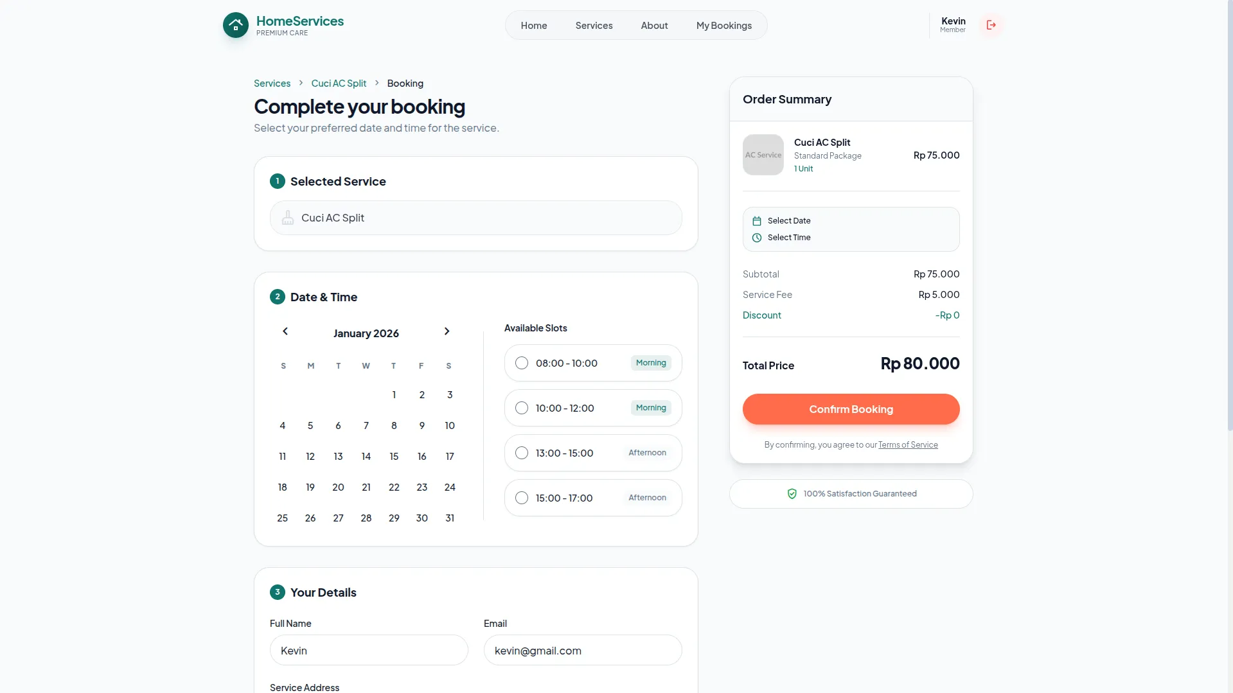The width and height of the screenshot is (1233, 693).
Task: Click the AC Service thumbnail in Order Summary
Action: coord(763,154)
